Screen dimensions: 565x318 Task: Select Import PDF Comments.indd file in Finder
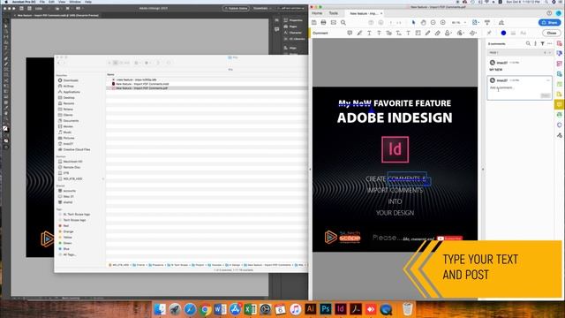141,84
